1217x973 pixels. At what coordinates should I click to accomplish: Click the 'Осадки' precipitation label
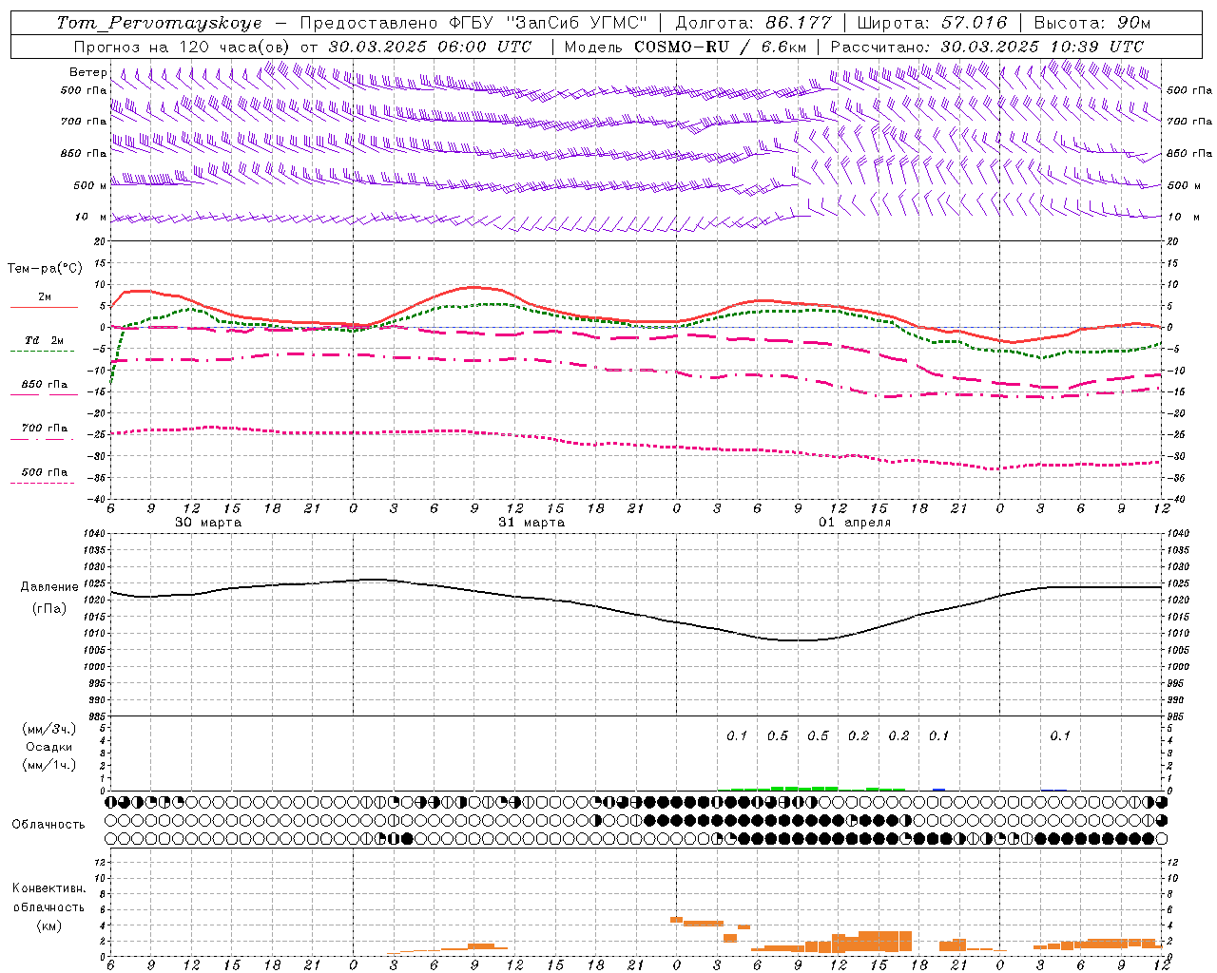click(49, 747)
